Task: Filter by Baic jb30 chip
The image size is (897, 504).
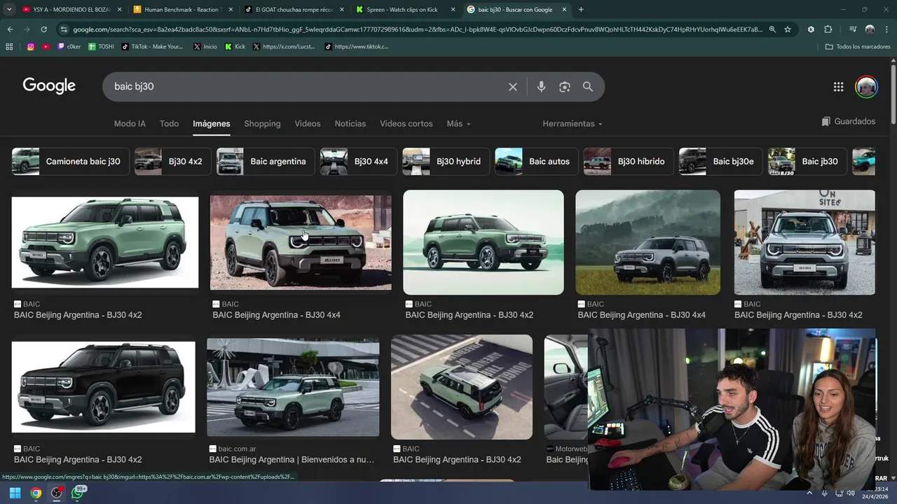Action: (807, 162)
